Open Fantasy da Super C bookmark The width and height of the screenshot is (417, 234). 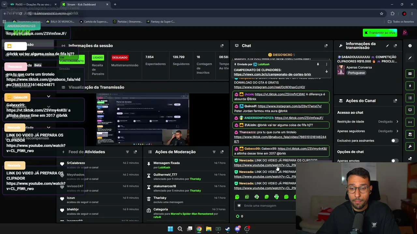pyautogui.click(x=161, y=22)
